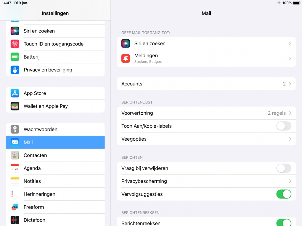Tap the 14:47 clock in status bar
Viewport: 302px width, 226px height.
coord(7,3)
